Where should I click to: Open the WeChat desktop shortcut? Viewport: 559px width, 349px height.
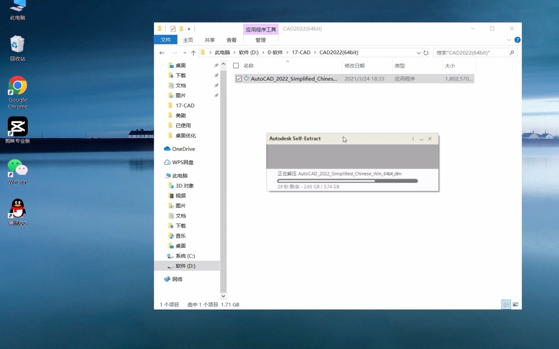click(x=17, y=172)
